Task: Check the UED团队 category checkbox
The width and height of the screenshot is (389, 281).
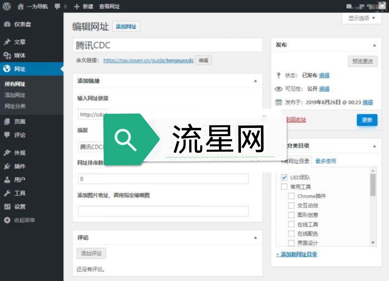Action: coord(284,177)
